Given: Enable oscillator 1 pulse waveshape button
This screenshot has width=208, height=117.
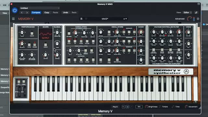Looking at the screenshot, I should [124, 32].
